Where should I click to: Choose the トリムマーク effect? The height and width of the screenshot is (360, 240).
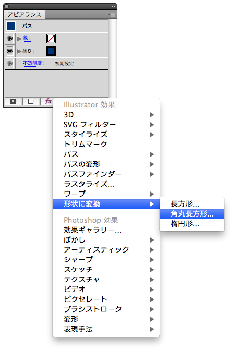pos(106,145)
